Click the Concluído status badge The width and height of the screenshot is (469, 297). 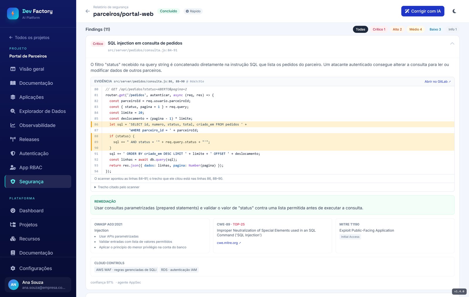(x=169, y=11)
